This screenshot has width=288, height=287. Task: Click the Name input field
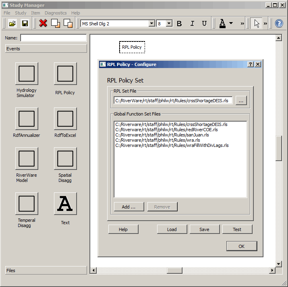point(54,38)
